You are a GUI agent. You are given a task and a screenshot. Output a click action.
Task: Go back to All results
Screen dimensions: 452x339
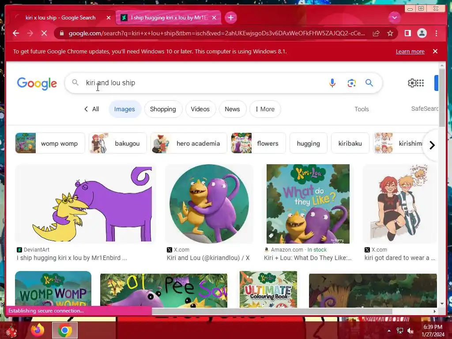(91, 109)
